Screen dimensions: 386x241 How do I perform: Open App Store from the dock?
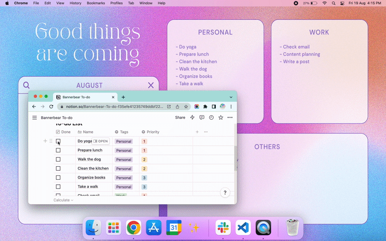pyautogui.click(x=154, y=228)
